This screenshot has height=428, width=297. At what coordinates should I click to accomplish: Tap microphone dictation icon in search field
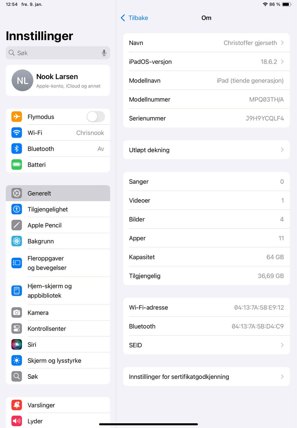(x=104, y=53)
